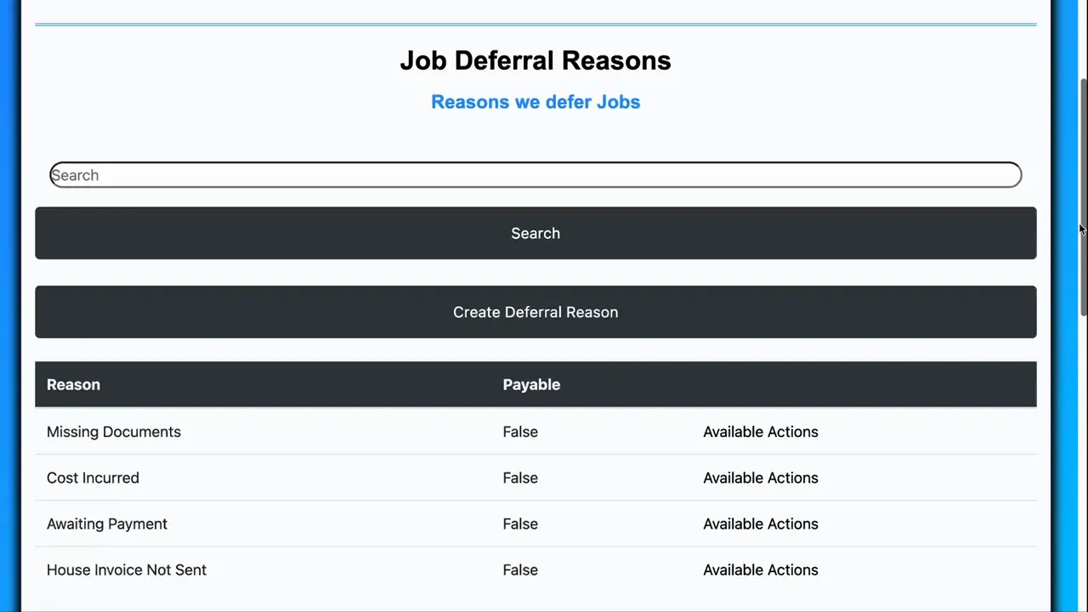Image resolution: width=1088 pixels, height=612 pixels.
Task: Open Available Actions for Awaiting Payment
Action: [760, 524]
